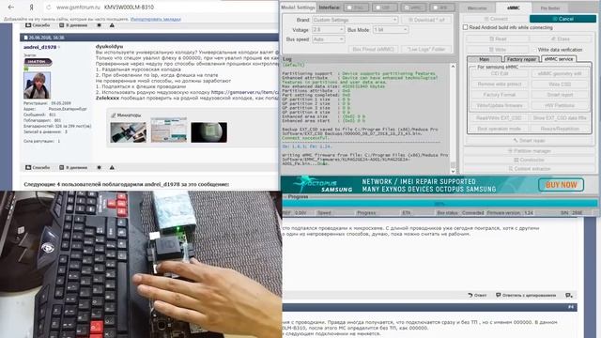Click the Smart repair button
Screen dimensions: 601x338
point(529,141)
